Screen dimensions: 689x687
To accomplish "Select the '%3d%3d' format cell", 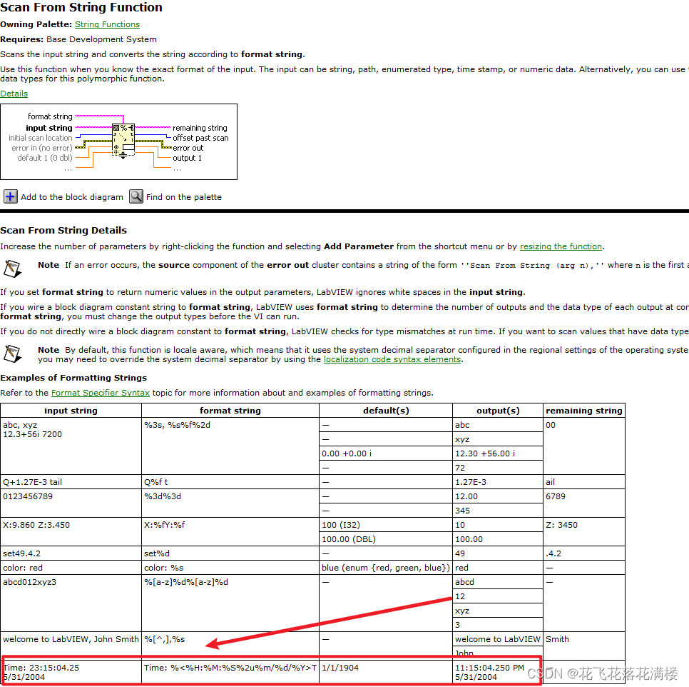I will pyautogui.click(x=230, y=503).
